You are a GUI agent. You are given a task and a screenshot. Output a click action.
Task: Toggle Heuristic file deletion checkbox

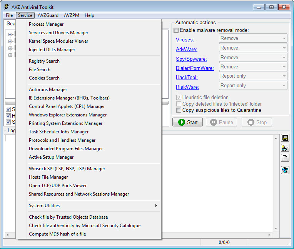tap(179, 97)
